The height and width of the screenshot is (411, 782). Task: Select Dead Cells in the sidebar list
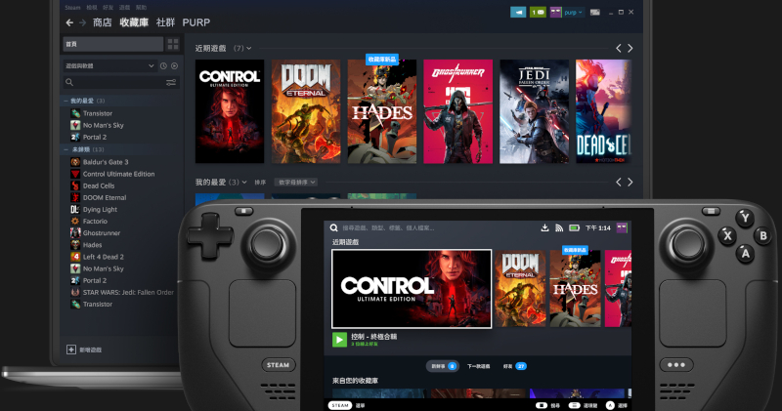tap(99, 185)
